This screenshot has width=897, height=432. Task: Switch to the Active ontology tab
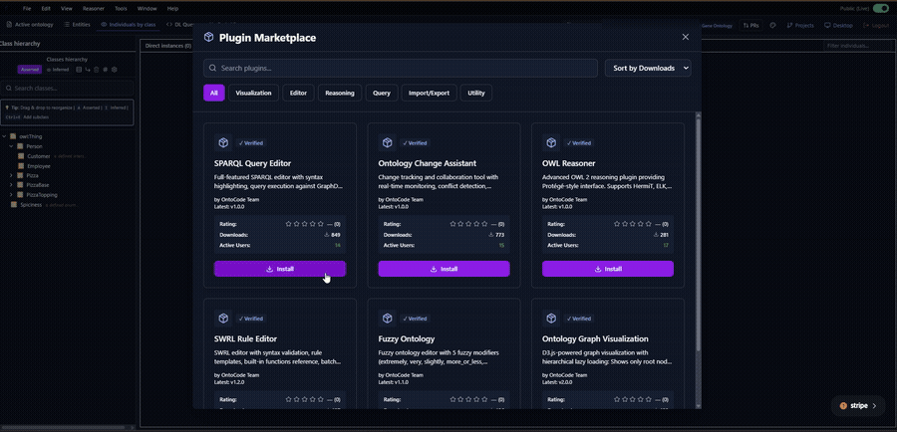point(30,25)
